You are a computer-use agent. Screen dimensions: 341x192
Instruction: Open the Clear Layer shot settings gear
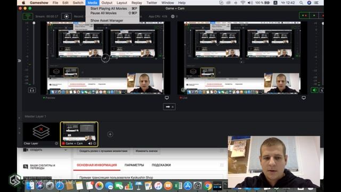click(x=56, y=143)
